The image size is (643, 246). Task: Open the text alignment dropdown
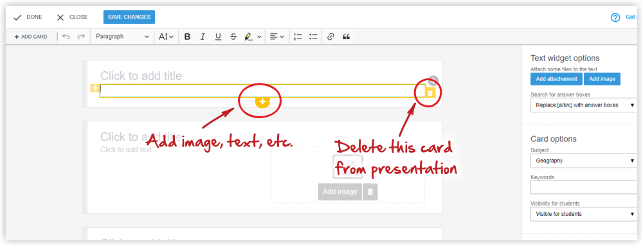[x=277, y=37]
